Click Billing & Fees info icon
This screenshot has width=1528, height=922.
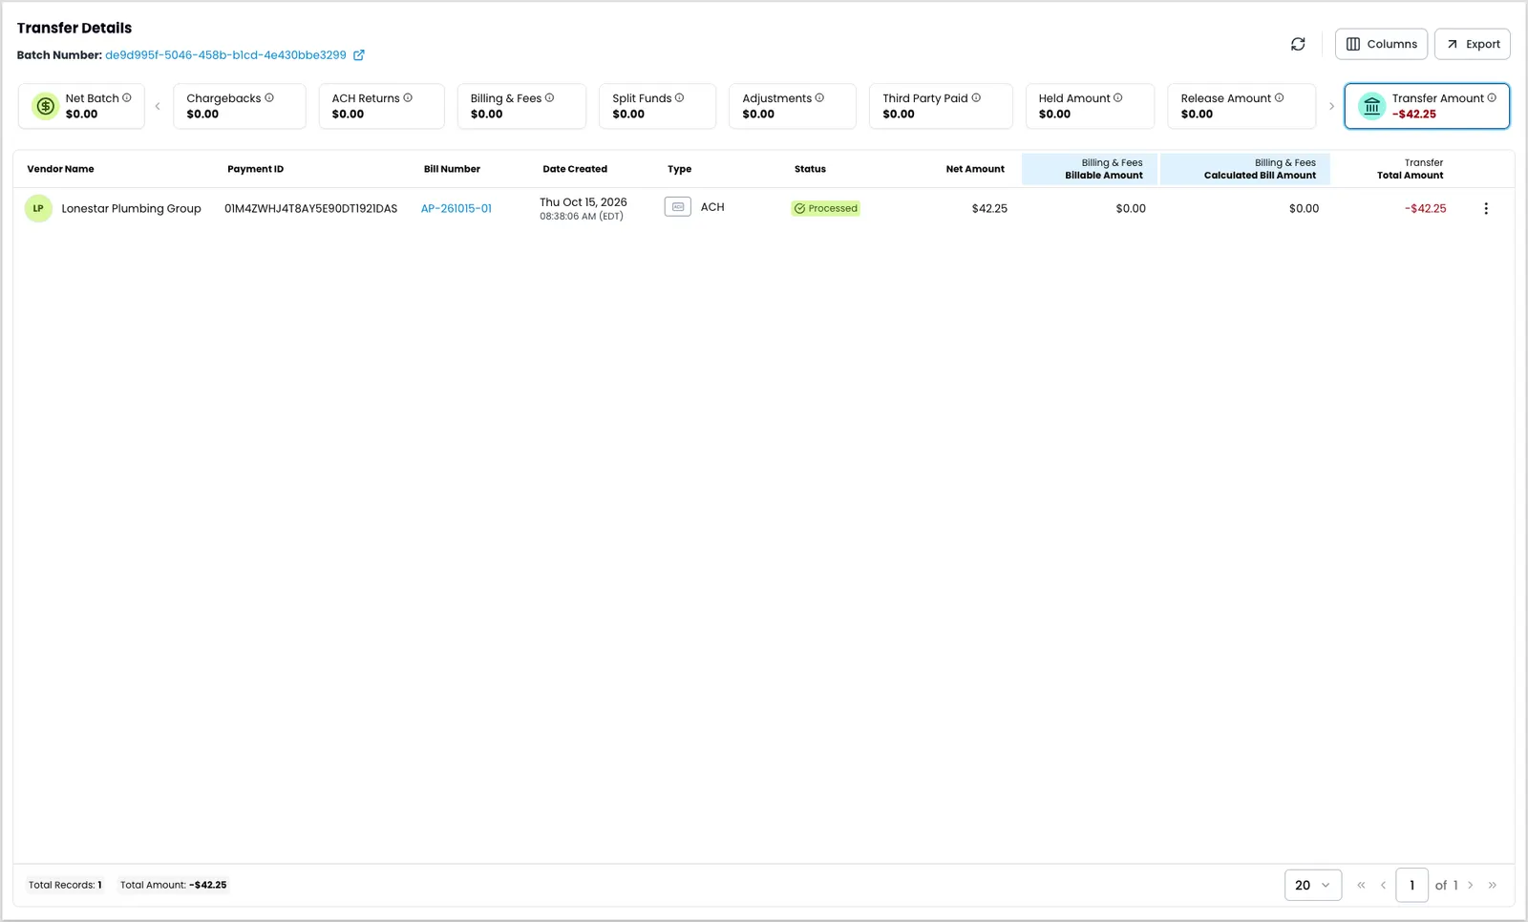click(549, 97)
